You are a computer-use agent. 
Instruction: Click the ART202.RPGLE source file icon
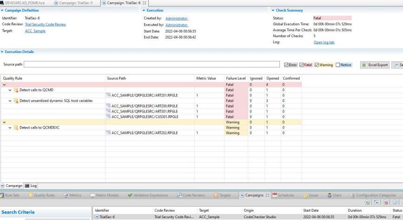[x=108, y=133]
